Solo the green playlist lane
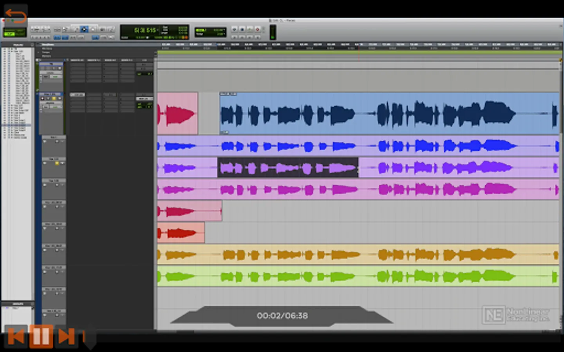The image size is (564, 352). 57,272
